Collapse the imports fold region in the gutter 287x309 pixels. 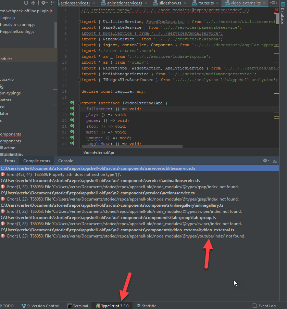(x=78, y=22)
